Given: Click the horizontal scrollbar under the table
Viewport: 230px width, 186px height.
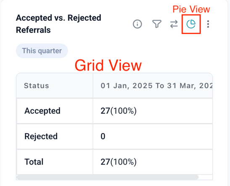Looking at the screenshot, I should tap(108, 177).
